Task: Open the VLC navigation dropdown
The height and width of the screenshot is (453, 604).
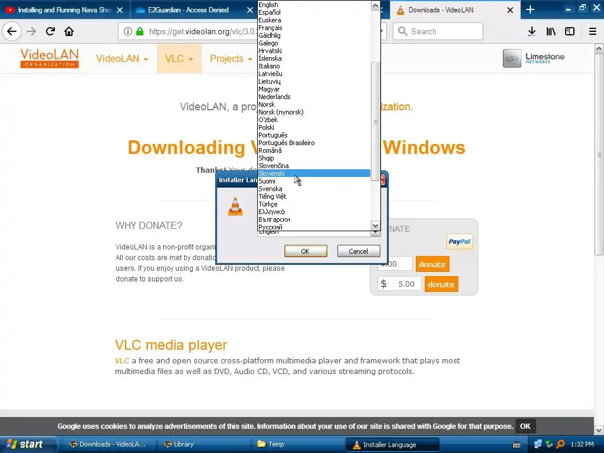Action: 179,58
